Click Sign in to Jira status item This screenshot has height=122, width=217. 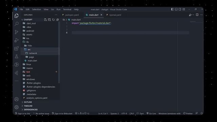coord(22,114)
